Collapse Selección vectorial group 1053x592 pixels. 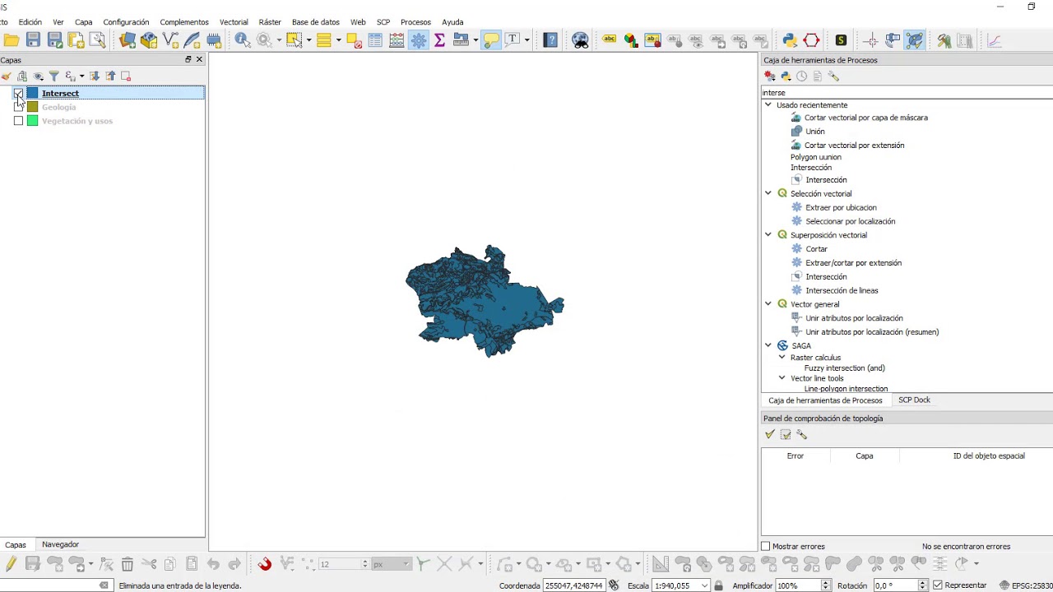point(768,193)
